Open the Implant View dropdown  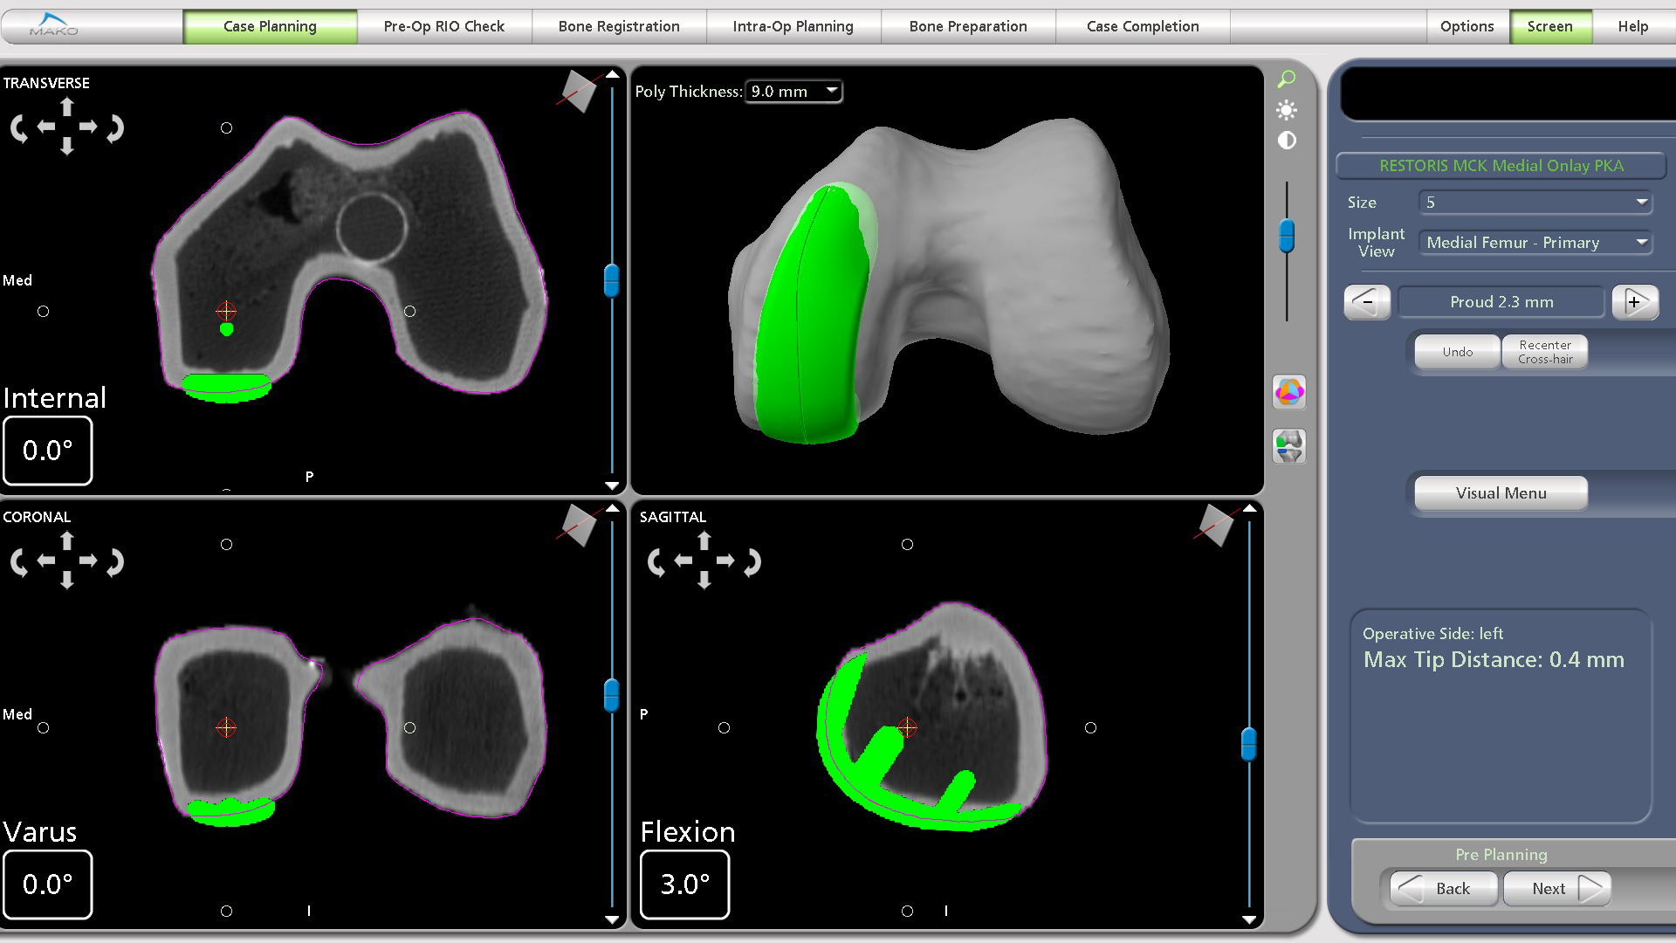point(1535,243)
